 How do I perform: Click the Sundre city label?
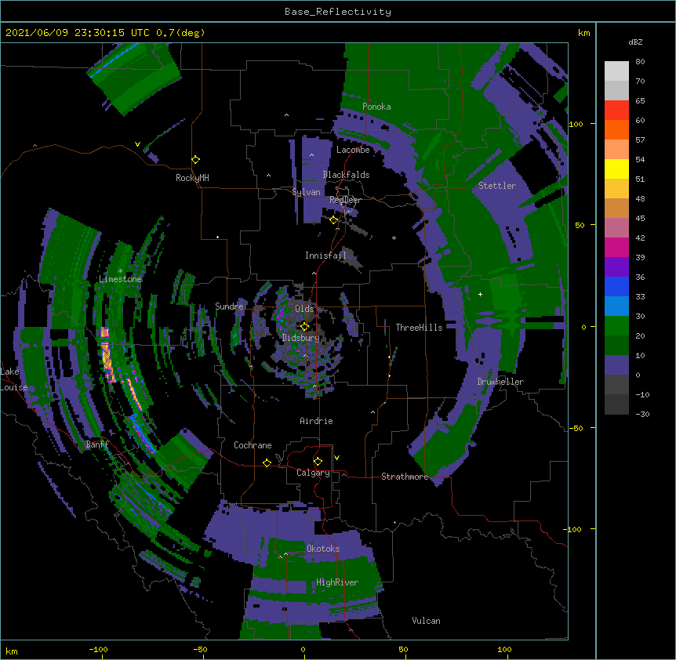[x=229, y=306]
